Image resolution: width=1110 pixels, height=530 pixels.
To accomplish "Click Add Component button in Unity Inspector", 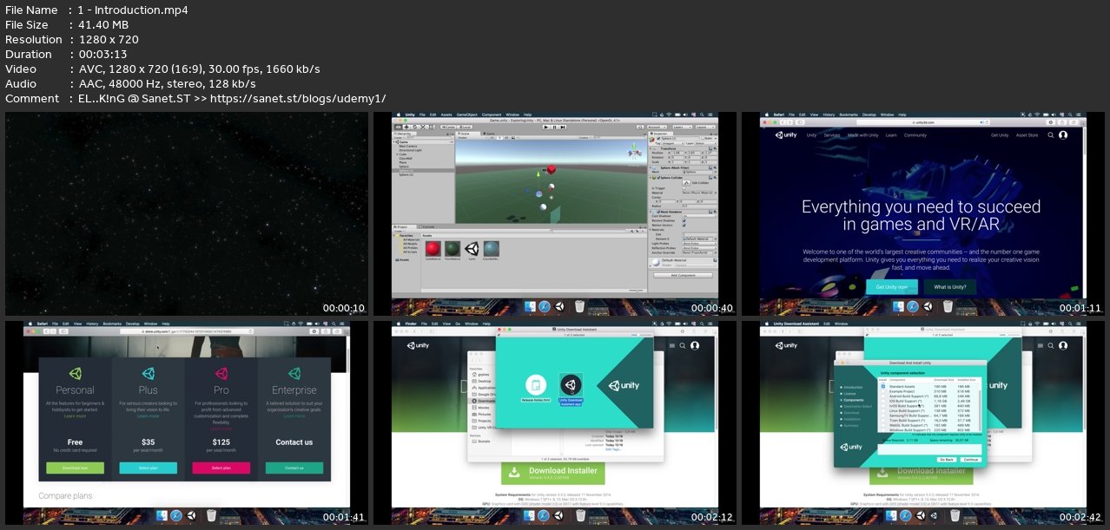I will coord(683,275).
